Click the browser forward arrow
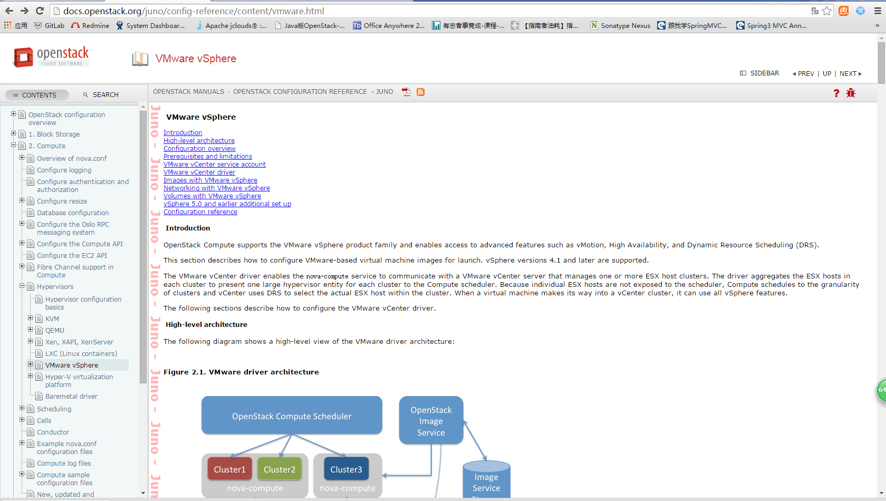The height and width of the screenshot is (501, 886). click(x=24, y=11)
